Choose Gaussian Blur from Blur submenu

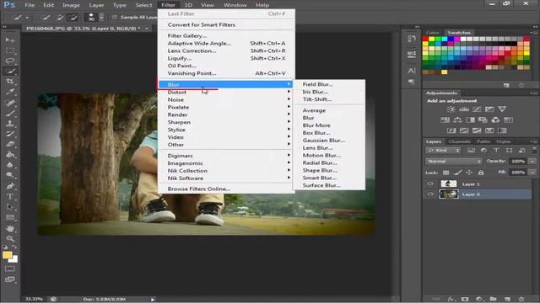pos(324,141)
